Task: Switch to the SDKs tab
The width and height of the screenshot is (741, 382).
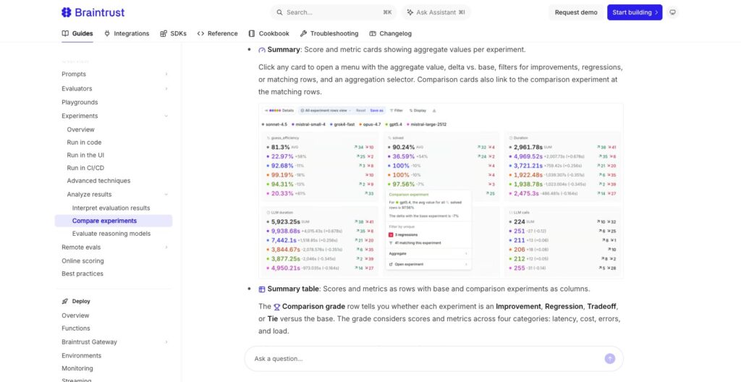Action: pyautogui.click(x=173, y=33)
